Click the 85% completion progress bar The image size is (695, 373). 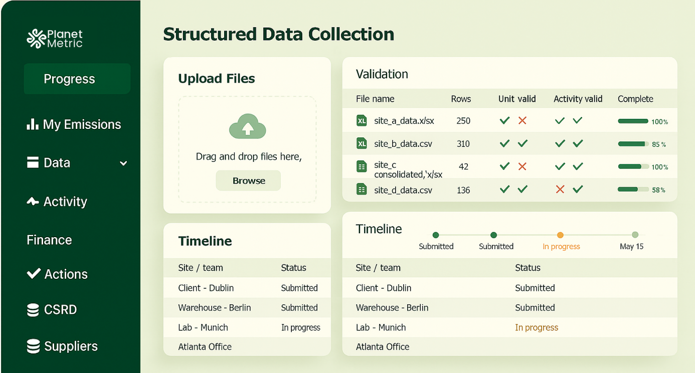[x=633, y=144]
